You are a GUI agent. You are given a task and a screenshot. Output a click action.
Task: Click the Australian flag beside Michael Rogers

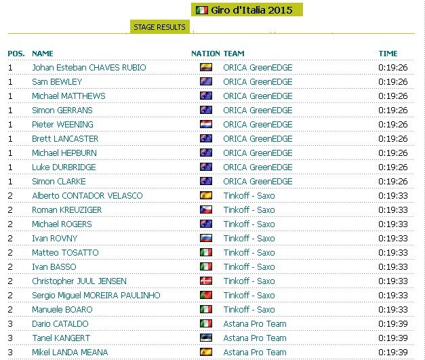pyautogui.click(x=206, y=224)
